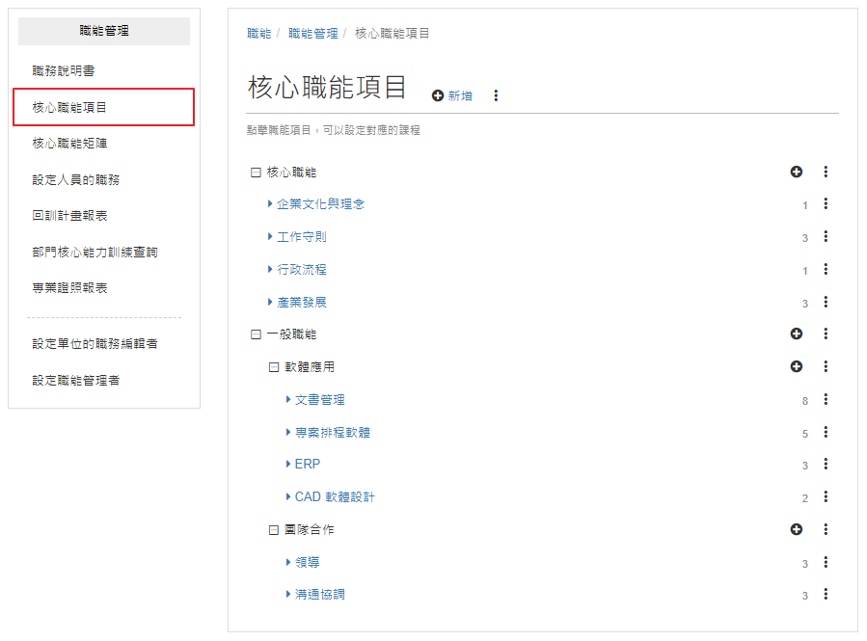Image resolution: width=867 pixels, height=641 pixels.
Task: Collapse the 軟體應用 subgroup
Action: click(x=274, y=367)
